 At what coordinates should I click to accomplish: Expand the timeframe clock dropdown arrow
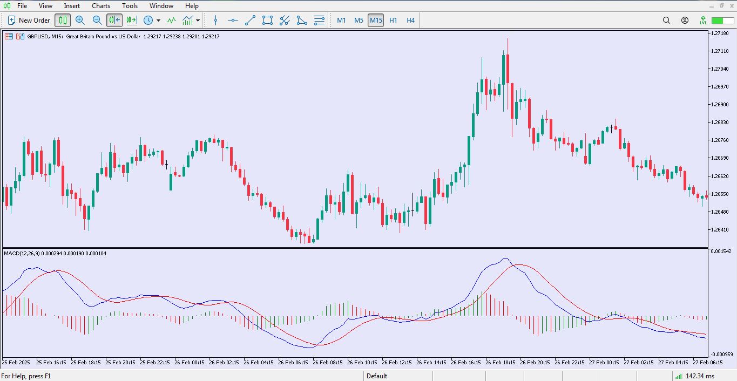pos(158,21)
